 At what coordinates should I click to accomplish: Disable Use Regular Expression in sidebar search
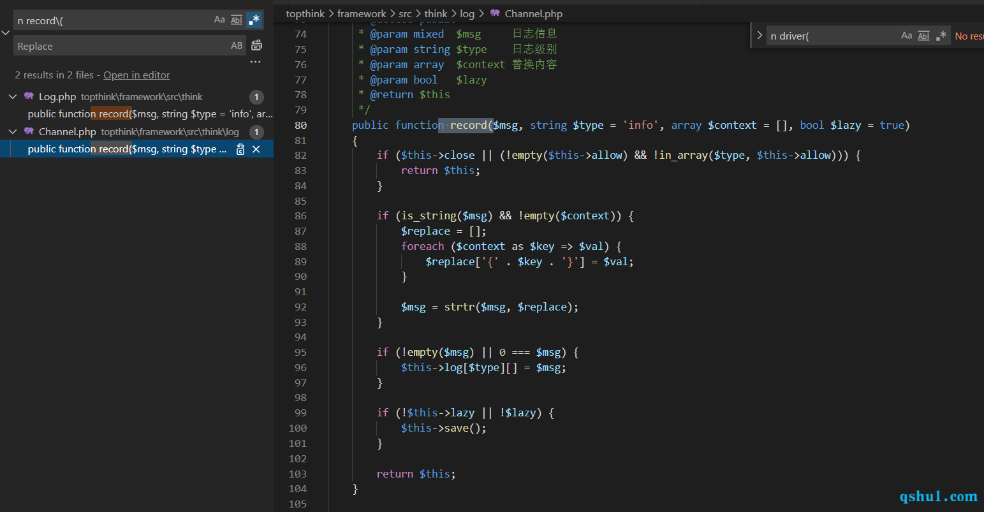(x=254, y=20)
